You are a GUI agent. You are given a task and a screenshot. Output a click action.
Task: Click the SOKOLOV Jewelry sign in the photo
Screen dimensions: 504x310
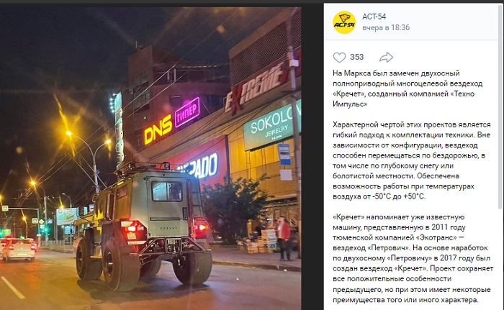pos(272,125)
